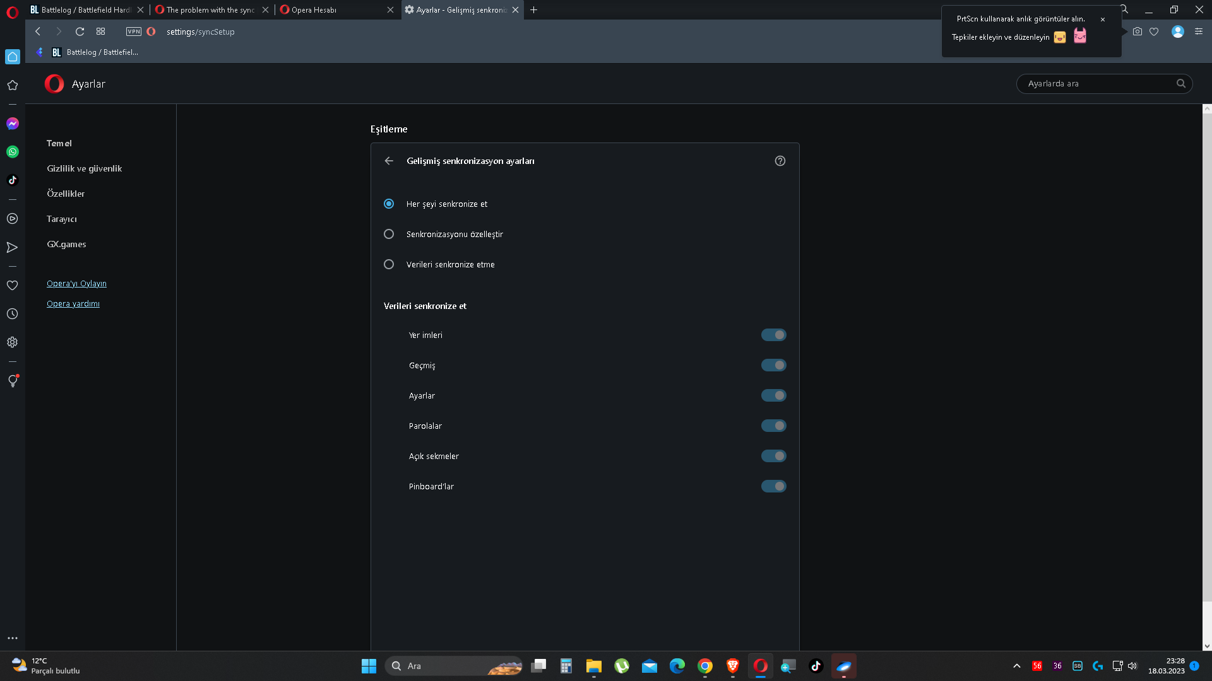Open Easy Setup menu icon
The width and height of the screenshot is (1212, 681).
1199,32
